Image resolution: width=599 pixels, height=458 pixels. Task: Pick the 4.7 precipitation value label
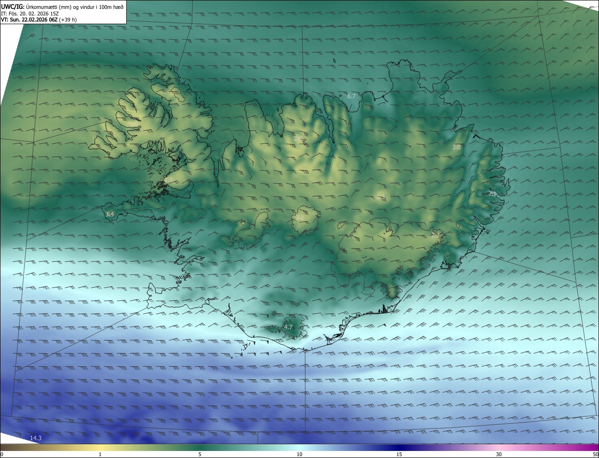pos(288,327)
